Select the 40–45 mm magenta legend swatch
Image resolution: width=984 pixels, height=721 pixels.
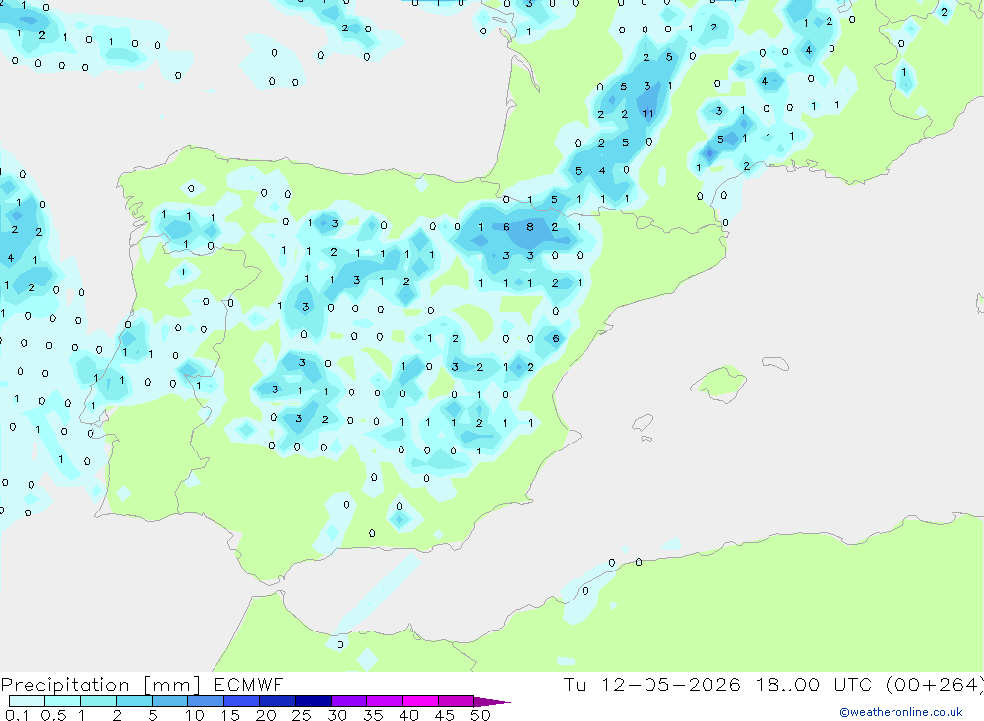[420, 701]
